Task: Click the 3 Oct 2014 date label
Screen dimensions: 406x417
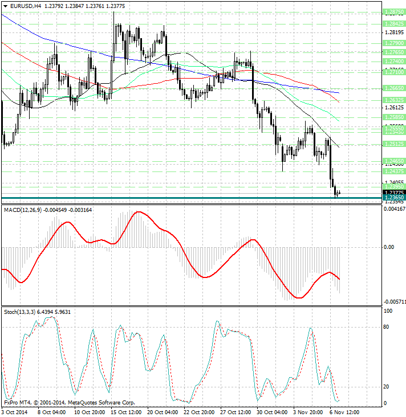Action: (15, 412)
